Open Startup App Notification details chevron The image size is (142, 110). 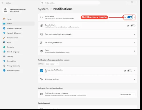click(x=134, y=71)
